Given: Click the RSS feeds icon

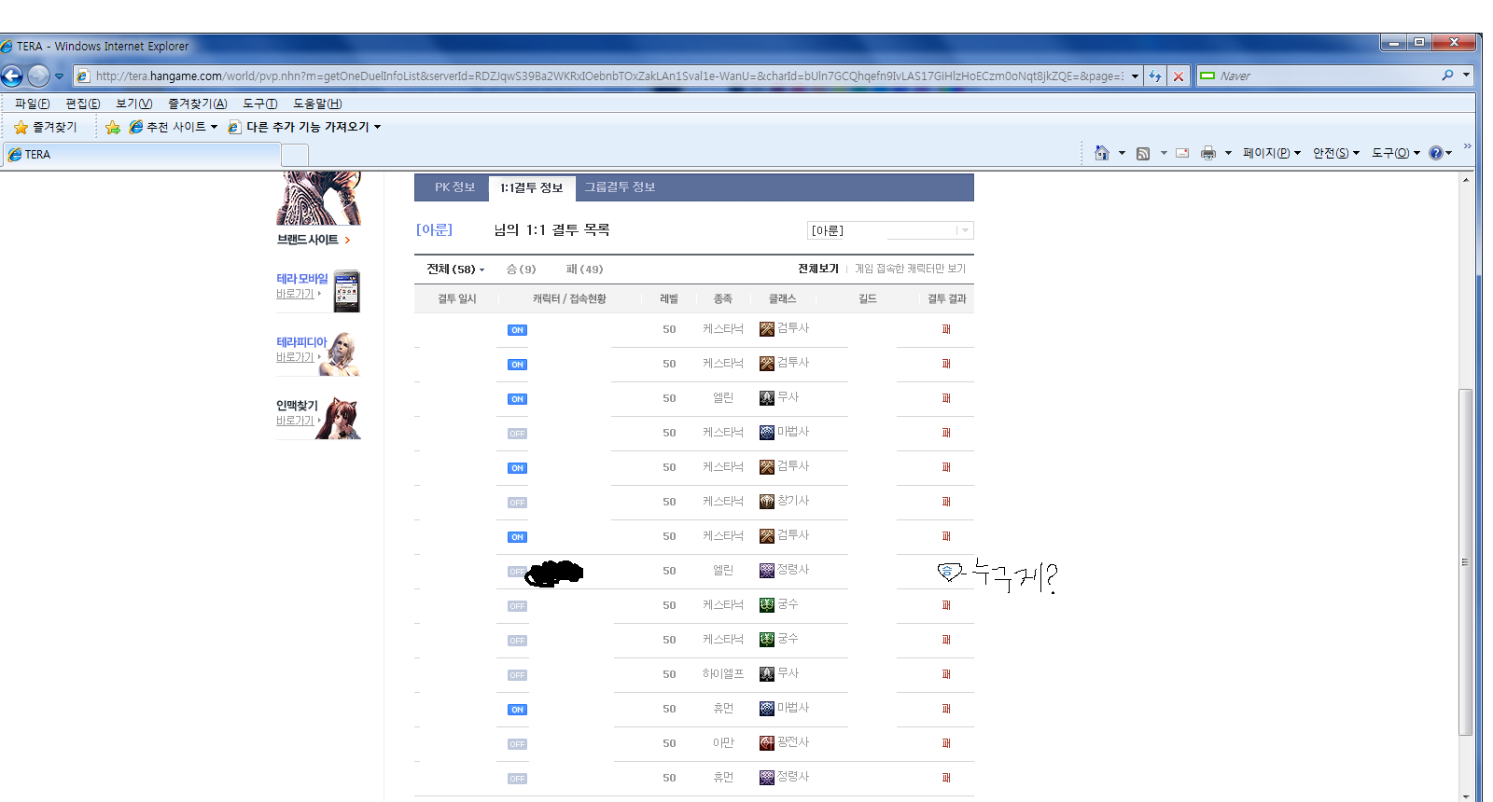Looking at the screenshot, I should [1143, 153].
